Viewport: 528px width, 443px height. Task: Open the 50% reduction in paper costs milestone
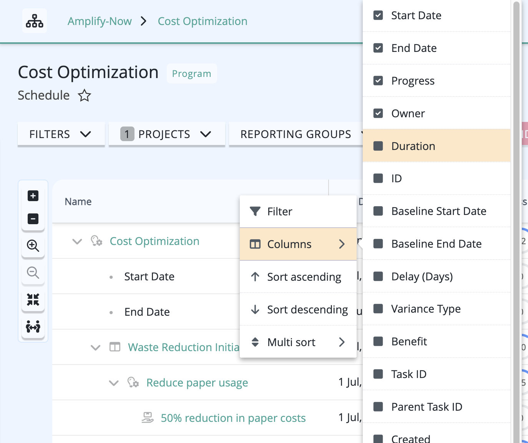[233, 418]
